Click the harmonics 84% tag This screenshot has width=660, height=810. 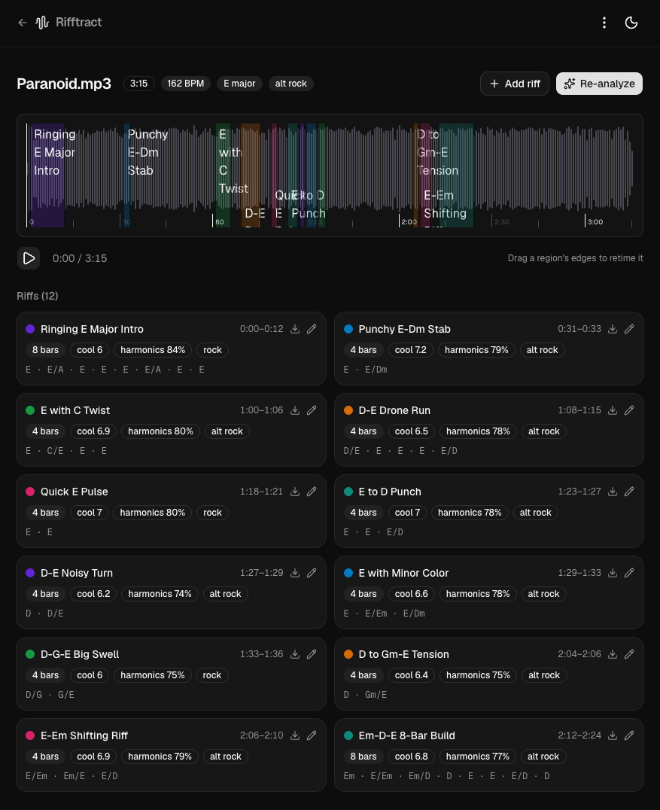pyautogui.click(x=153, y=350)
